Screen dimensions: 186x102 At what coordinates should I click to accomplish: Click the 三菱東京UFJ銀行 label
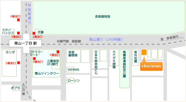pyautogui.click(x=53, y=63)
